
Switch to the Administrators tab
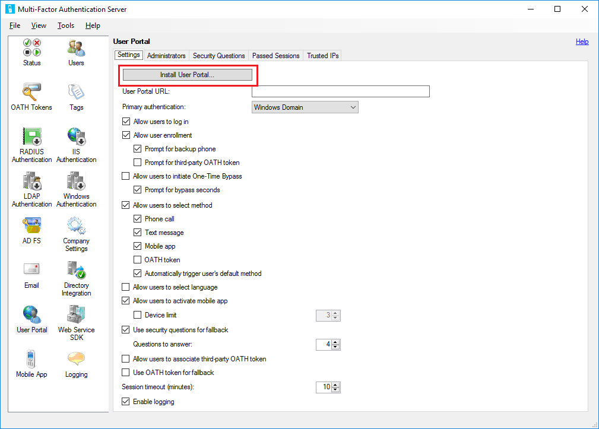click(x=166, y=55)
